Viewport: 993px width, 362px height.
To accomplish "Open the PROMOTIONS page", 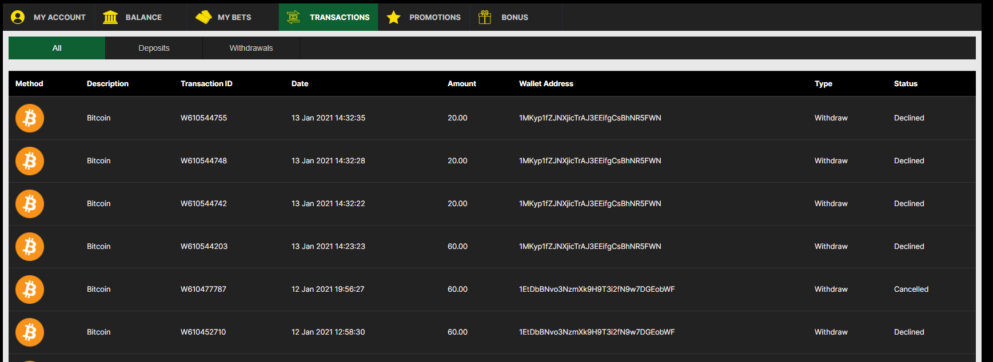I will pos(424,17).
